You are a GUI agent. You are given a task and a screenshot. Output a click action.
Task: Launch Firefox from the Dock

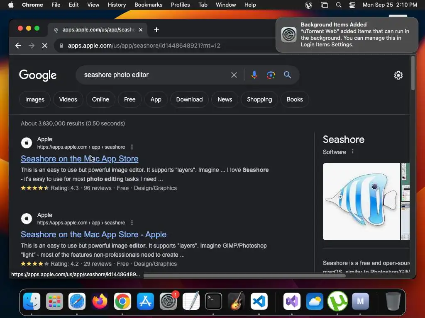(100, 301)
